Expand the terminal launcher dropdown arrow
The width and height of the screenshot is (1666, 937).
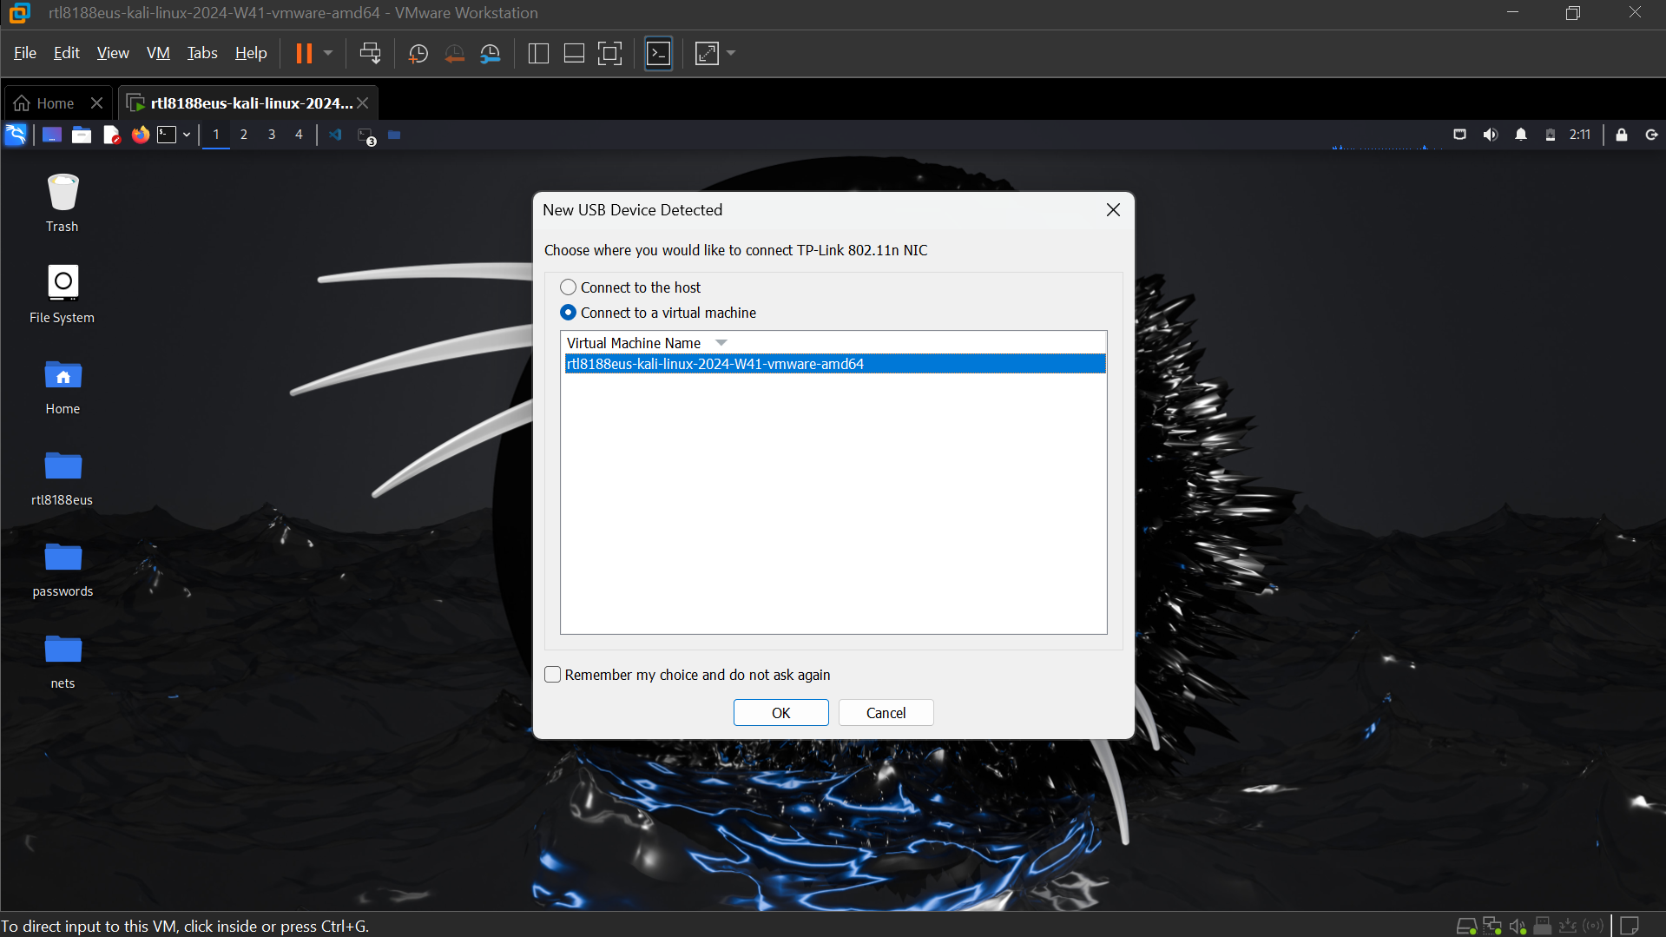pos(187,135)
